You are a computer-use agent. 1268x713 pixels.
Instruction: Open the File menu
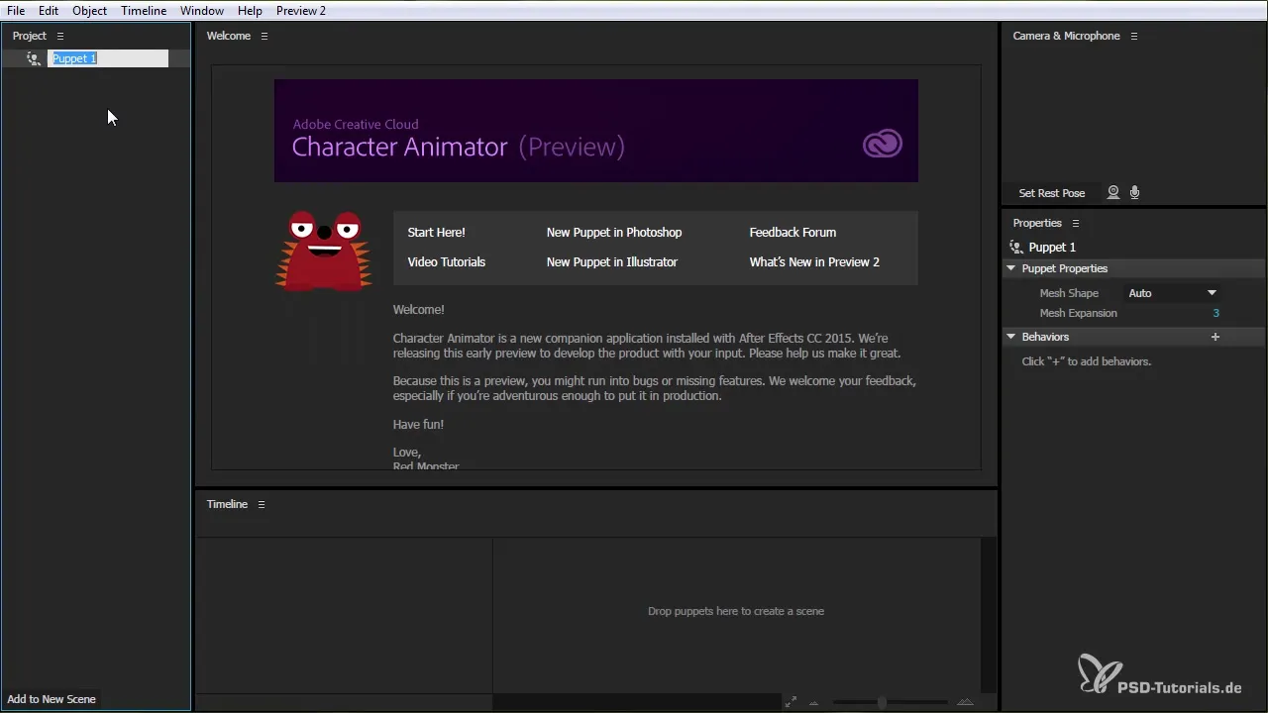(x=16, y=11)
